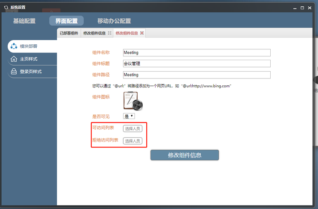
Task: Click the 组件标题 label
Action: coord(101,64)
